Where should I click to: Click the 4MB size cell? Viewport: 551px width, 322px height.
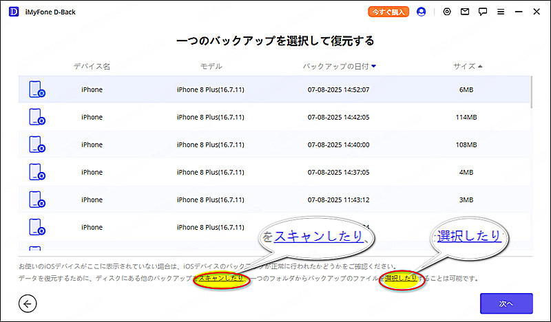[x=466, y=172]
